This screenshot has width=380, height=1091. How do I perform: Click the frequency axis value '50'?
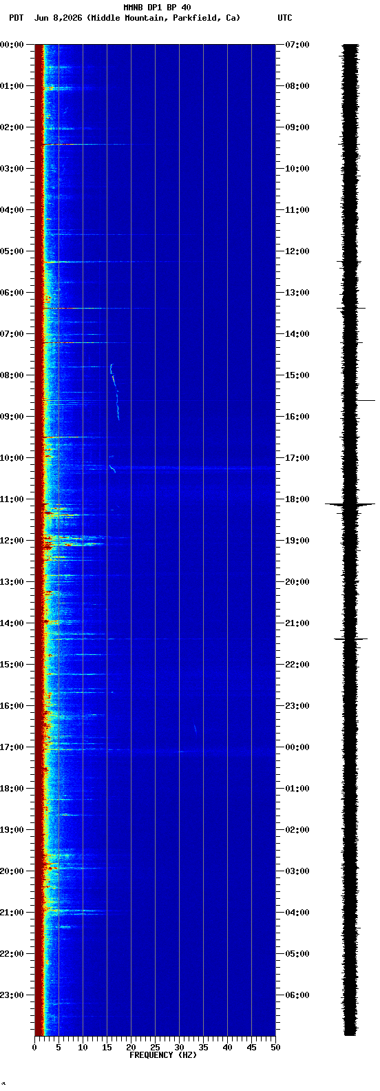(275, 1048)
